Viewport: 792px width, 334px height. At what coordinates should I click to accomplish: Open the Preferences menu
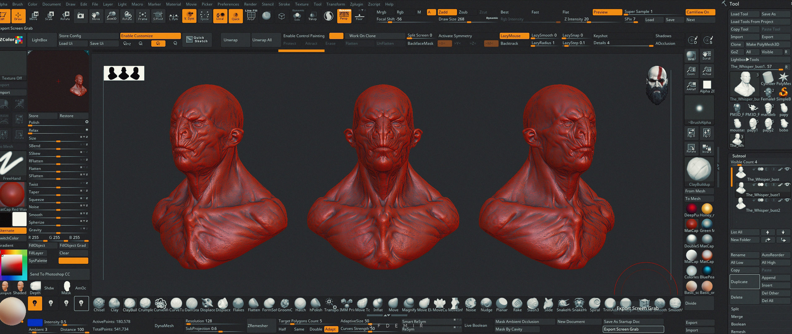point(228,4)
